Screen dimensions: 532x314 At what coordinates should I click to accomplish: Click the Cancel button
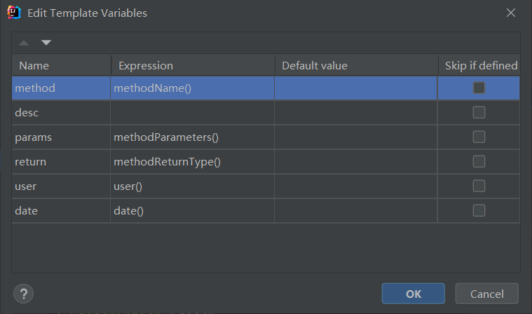(x=486, y=293)
